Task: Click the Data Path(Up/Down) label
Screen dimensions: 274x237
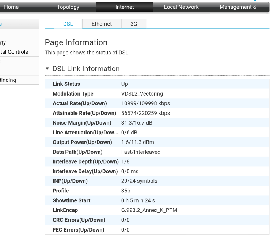Action: [x=77, y=152]
